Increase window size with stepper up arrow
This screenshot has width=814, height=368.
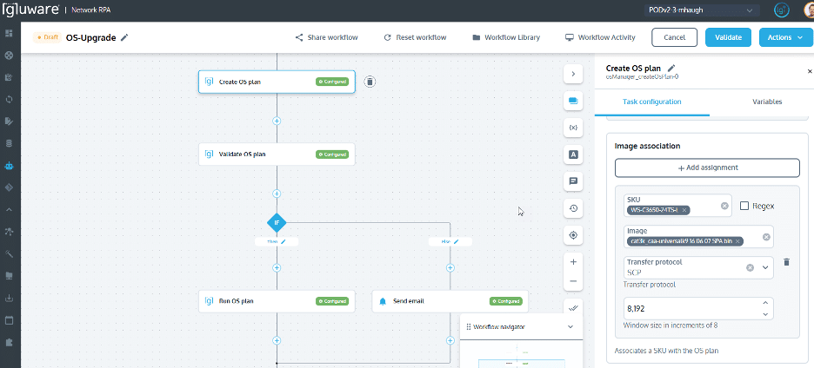pyautogui.click(x=764, y=303)
